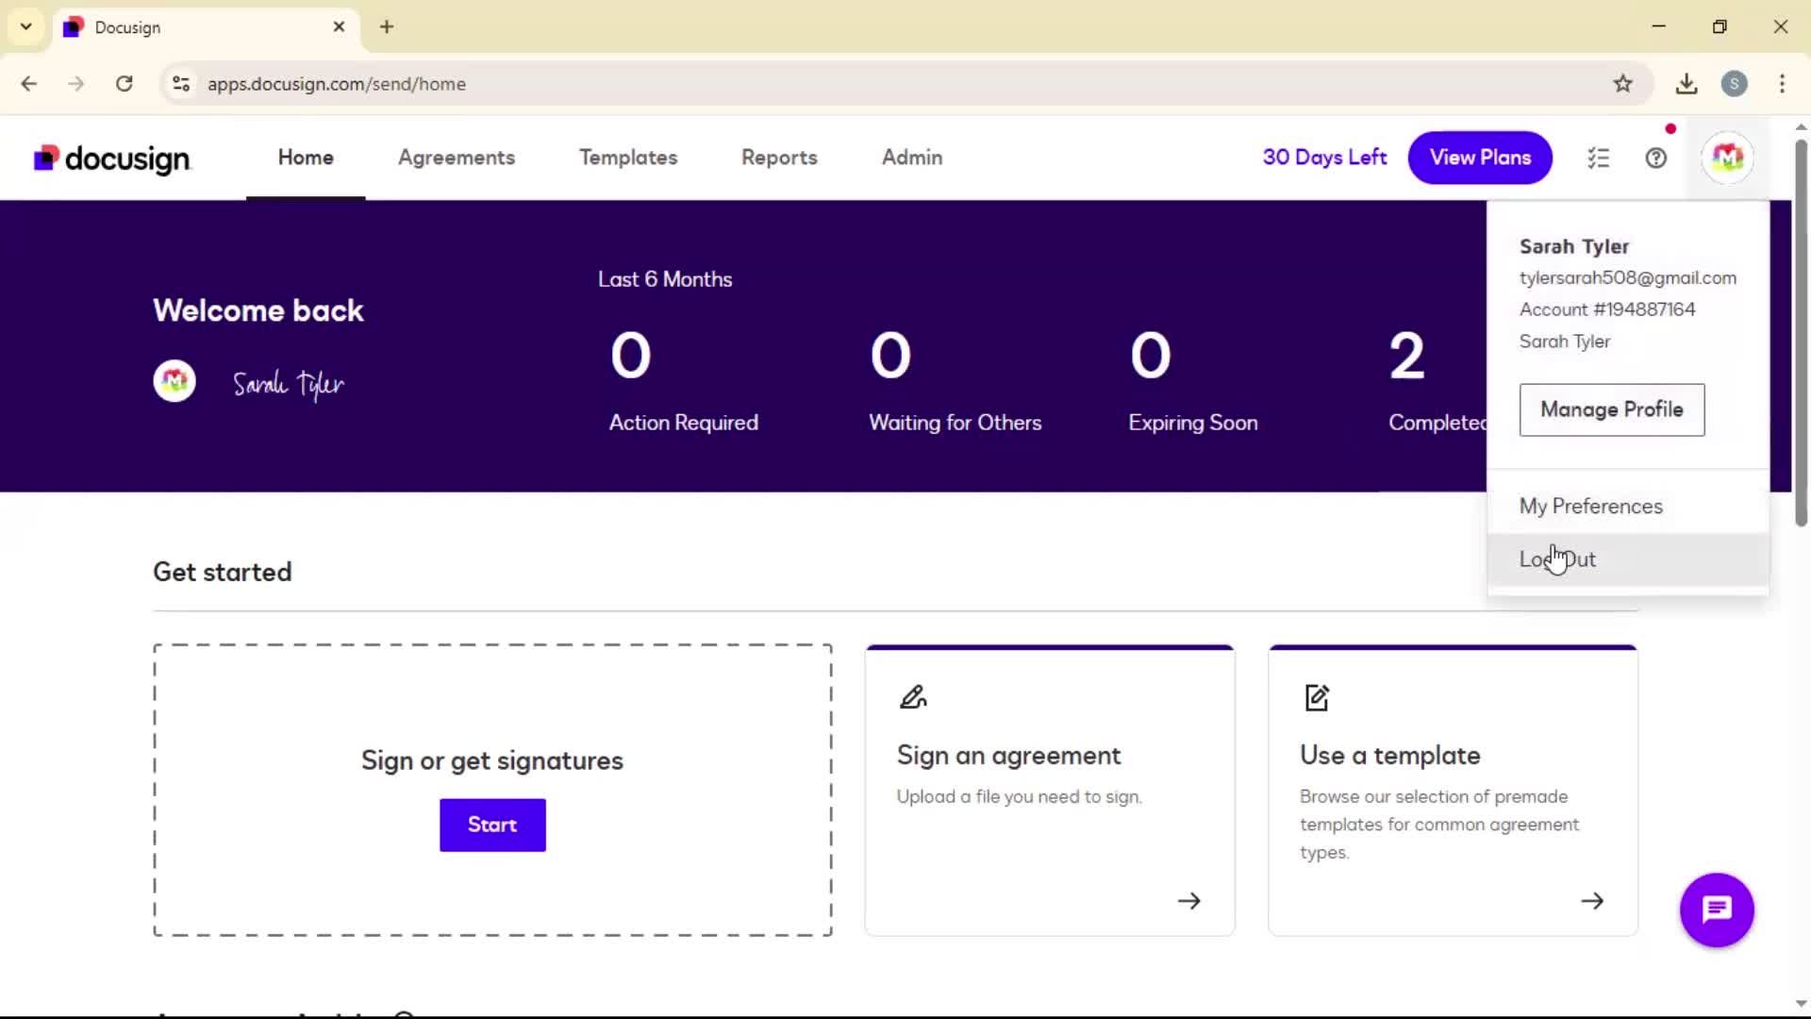This screenshot has height=1019, width=1811.
Task: Open the help question mark icon
Action: (x=1656, y=158)
